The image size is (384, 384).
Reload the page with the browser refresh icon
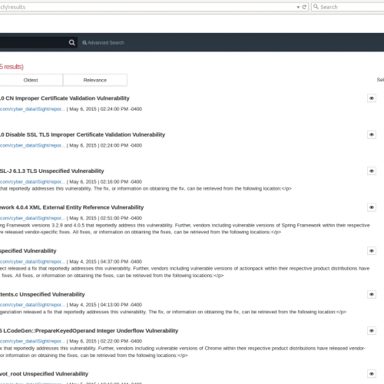point(304,7)
